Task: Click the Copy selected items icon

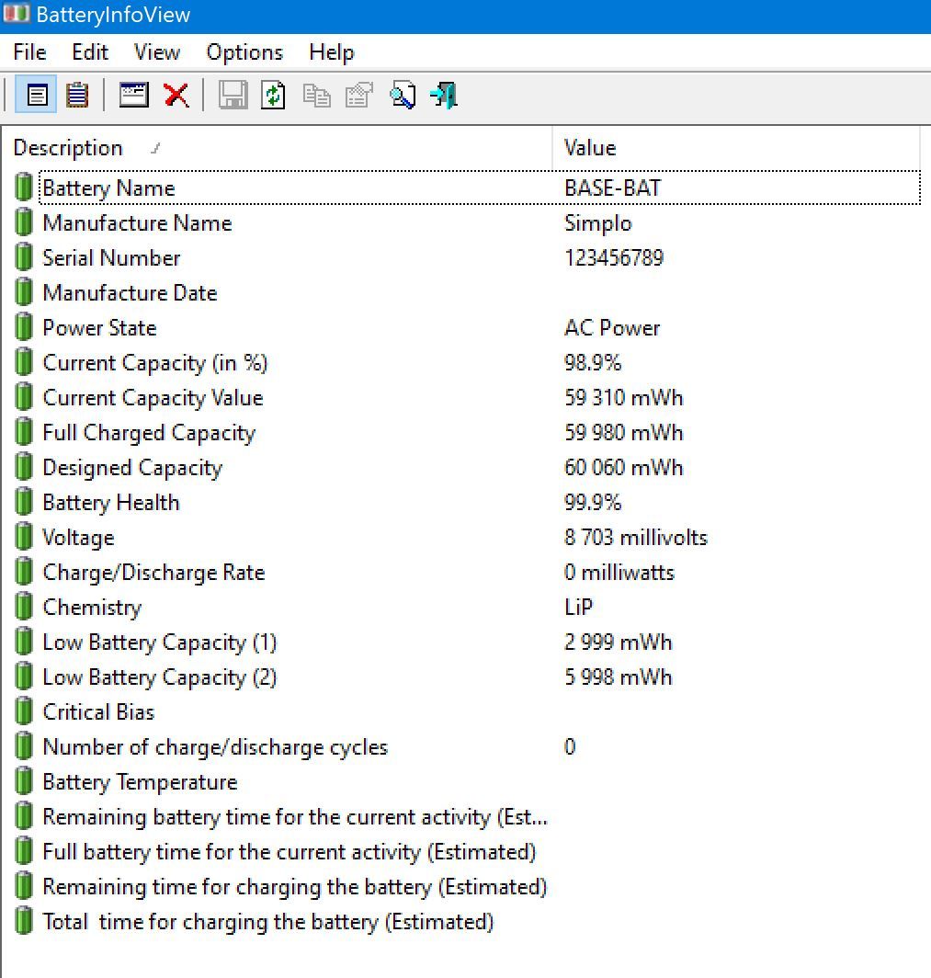Action: pos(316,96)
